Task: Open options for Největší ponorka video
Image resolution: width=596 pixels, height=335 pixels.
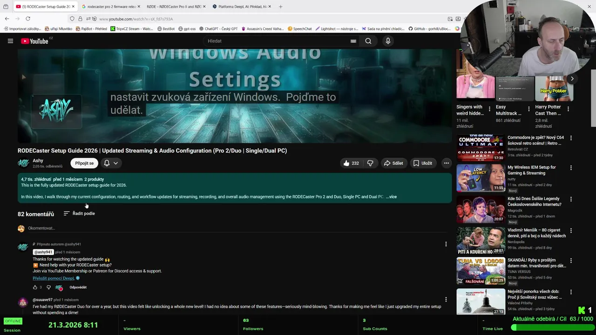Action: click(x=571, y=292)
